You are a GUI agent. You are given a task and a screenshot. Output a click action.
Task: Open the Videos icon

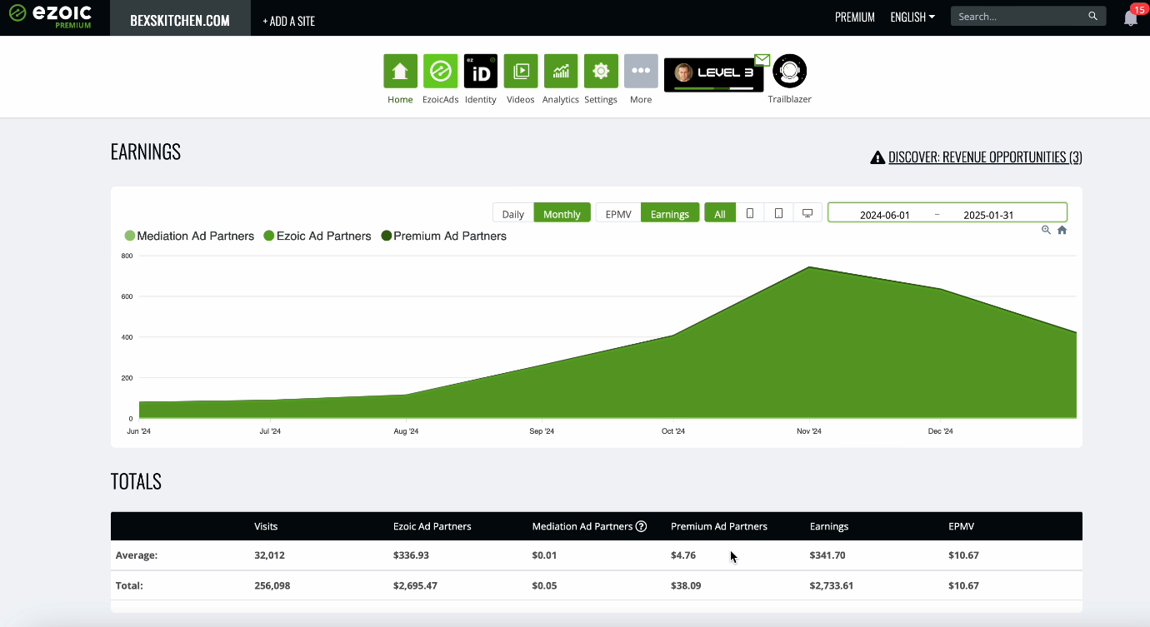tap(521, 71)
